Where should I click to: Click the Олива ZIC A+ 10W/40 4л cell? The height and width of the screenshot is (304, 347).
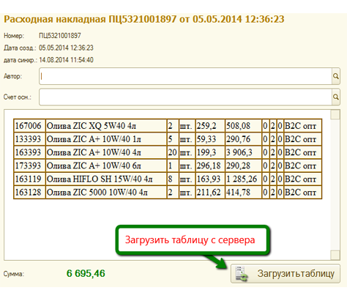click(x=106, y=152)
